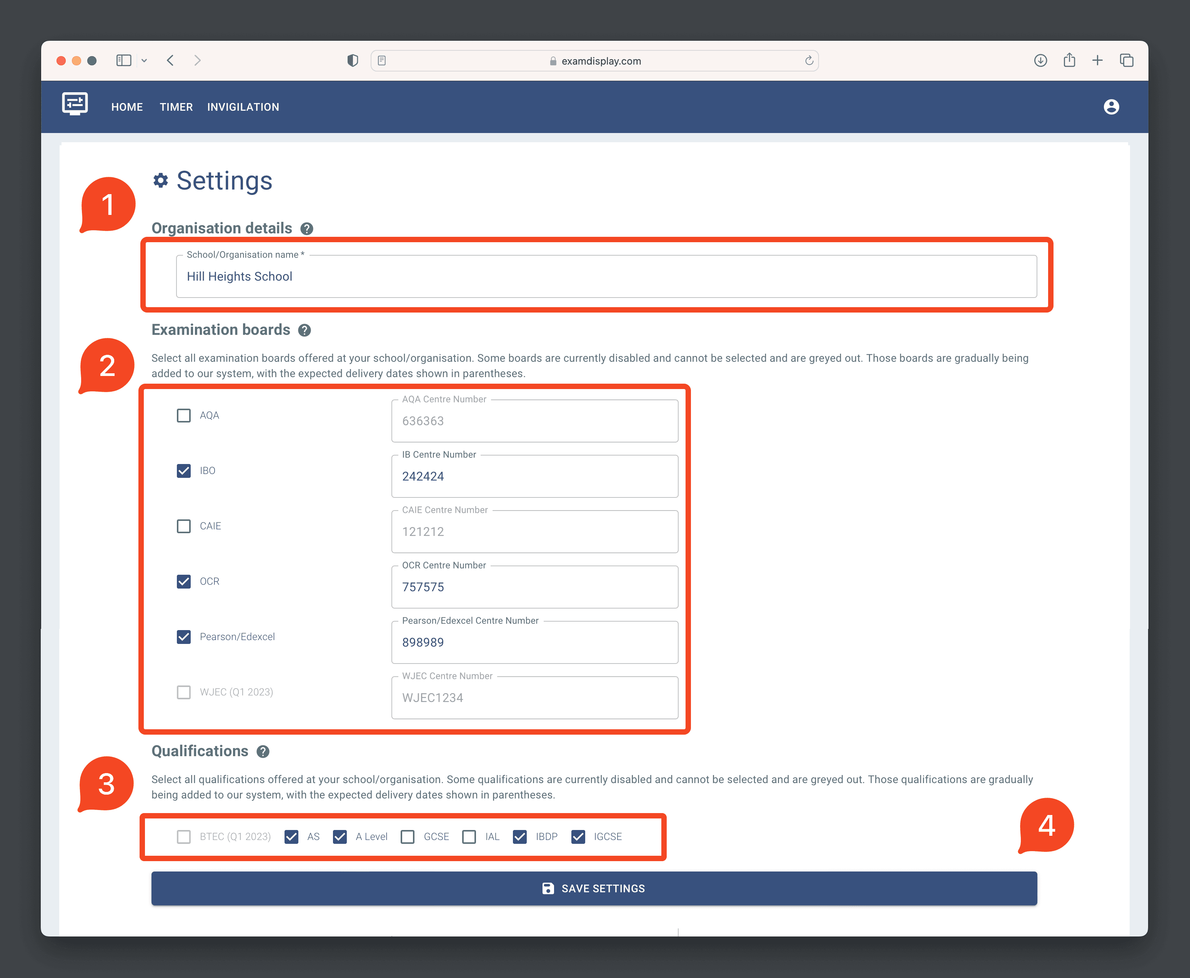Open Examination boards help icon

coord(304,330)
